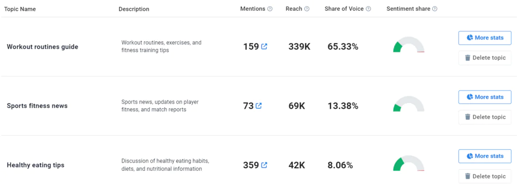Open mentions link icon for Workout routines guide
This screenshot has height=189, width=519.
[x=264, y=47]
